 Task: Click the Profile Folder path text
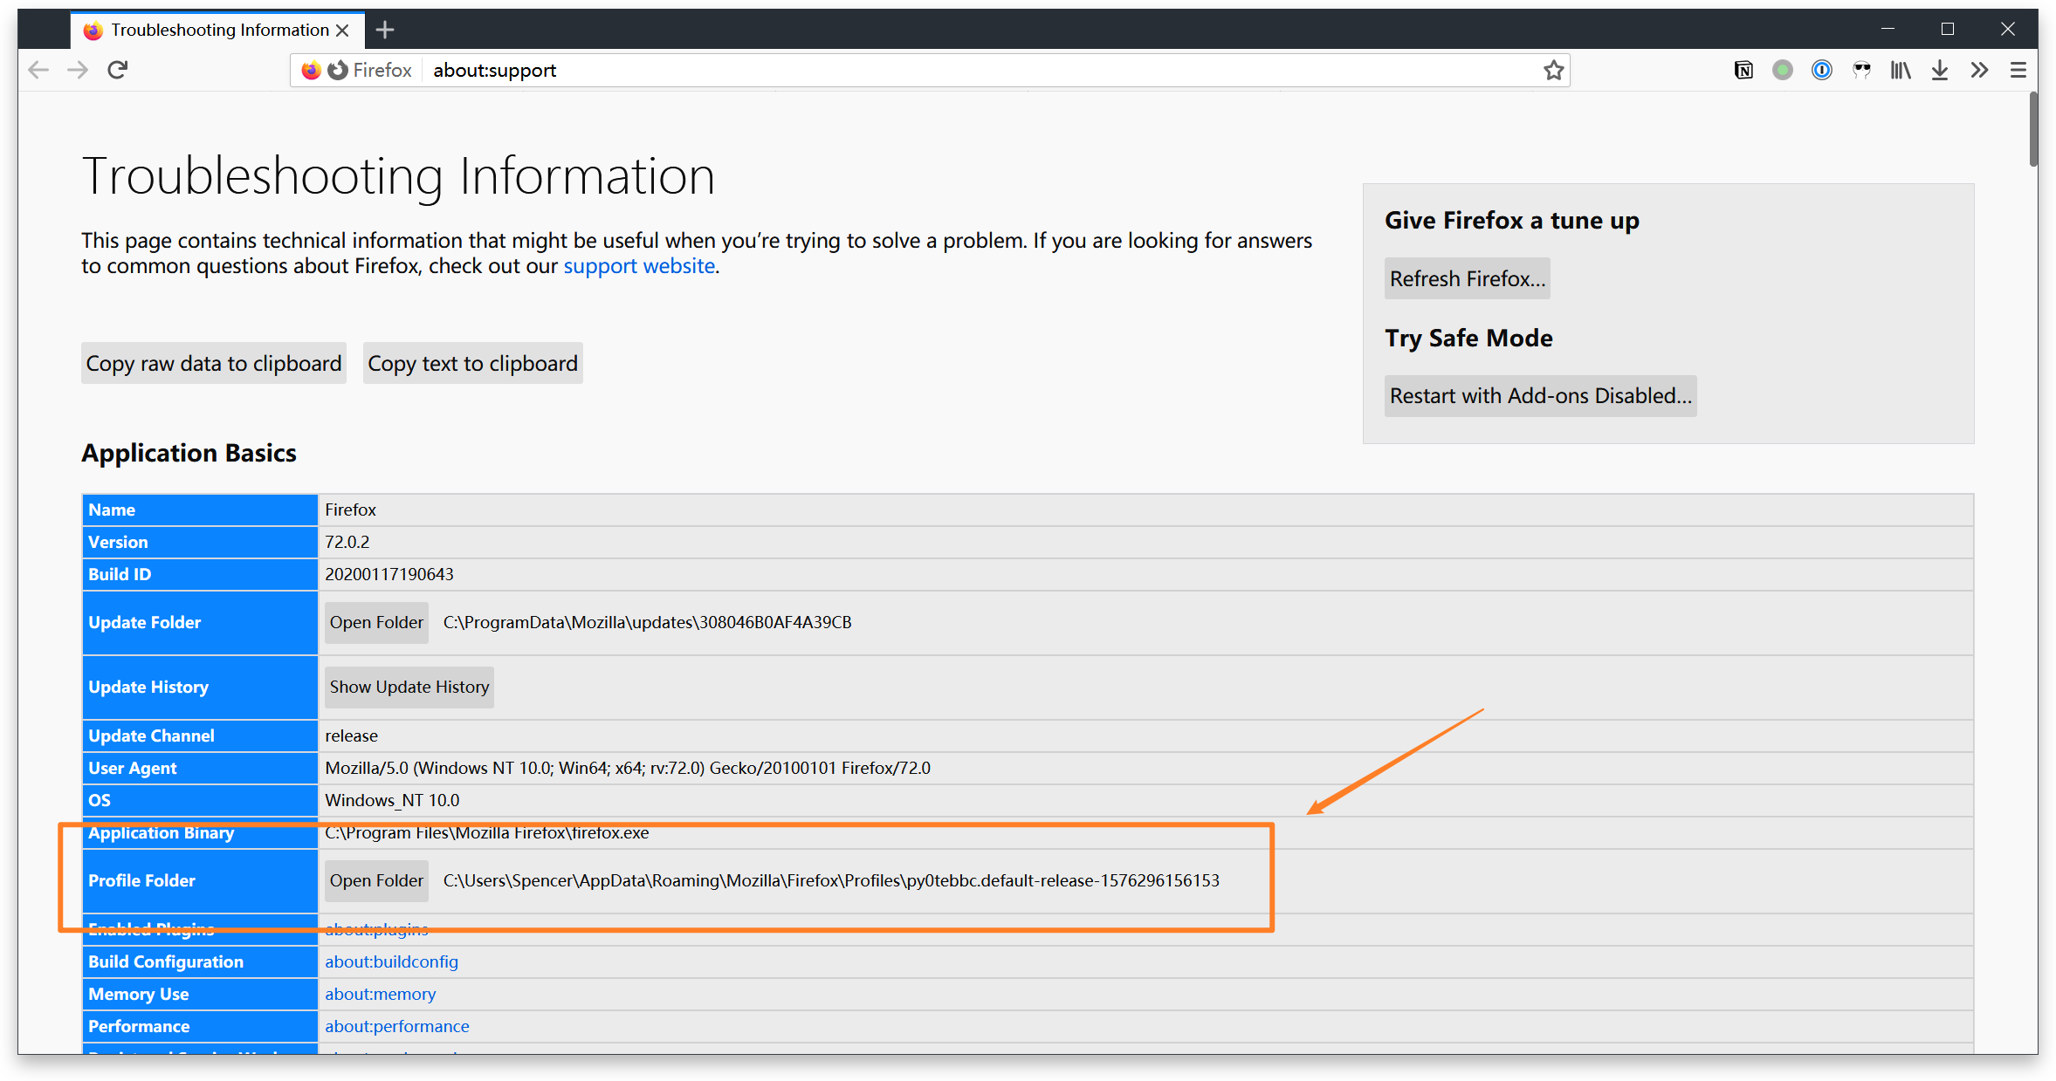[831, 881]
